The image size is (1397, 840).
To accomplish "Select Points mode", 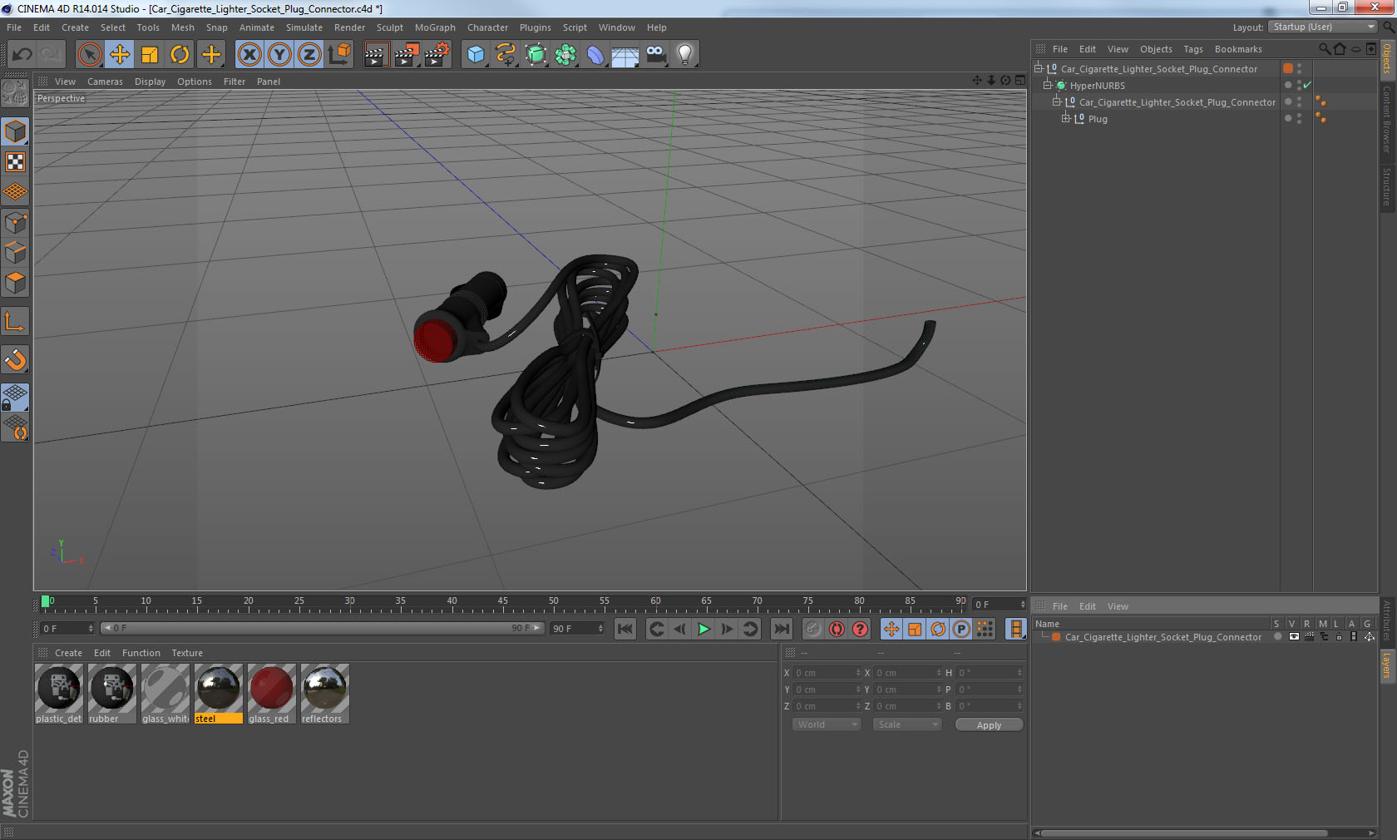I will (16, 222).
